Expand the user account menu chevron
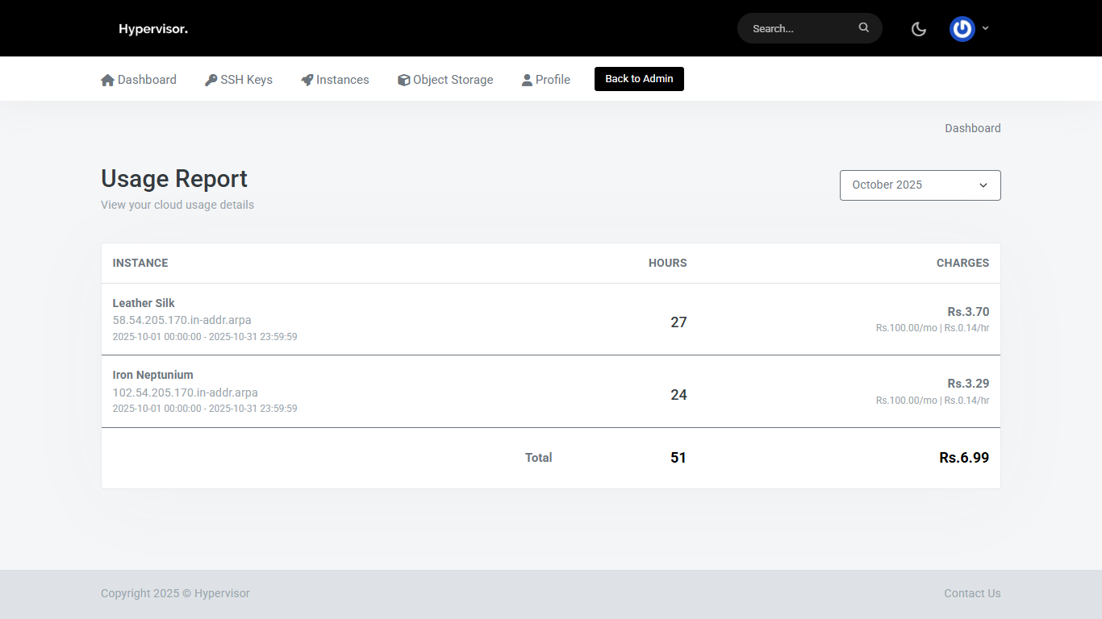 pos(985,28)
